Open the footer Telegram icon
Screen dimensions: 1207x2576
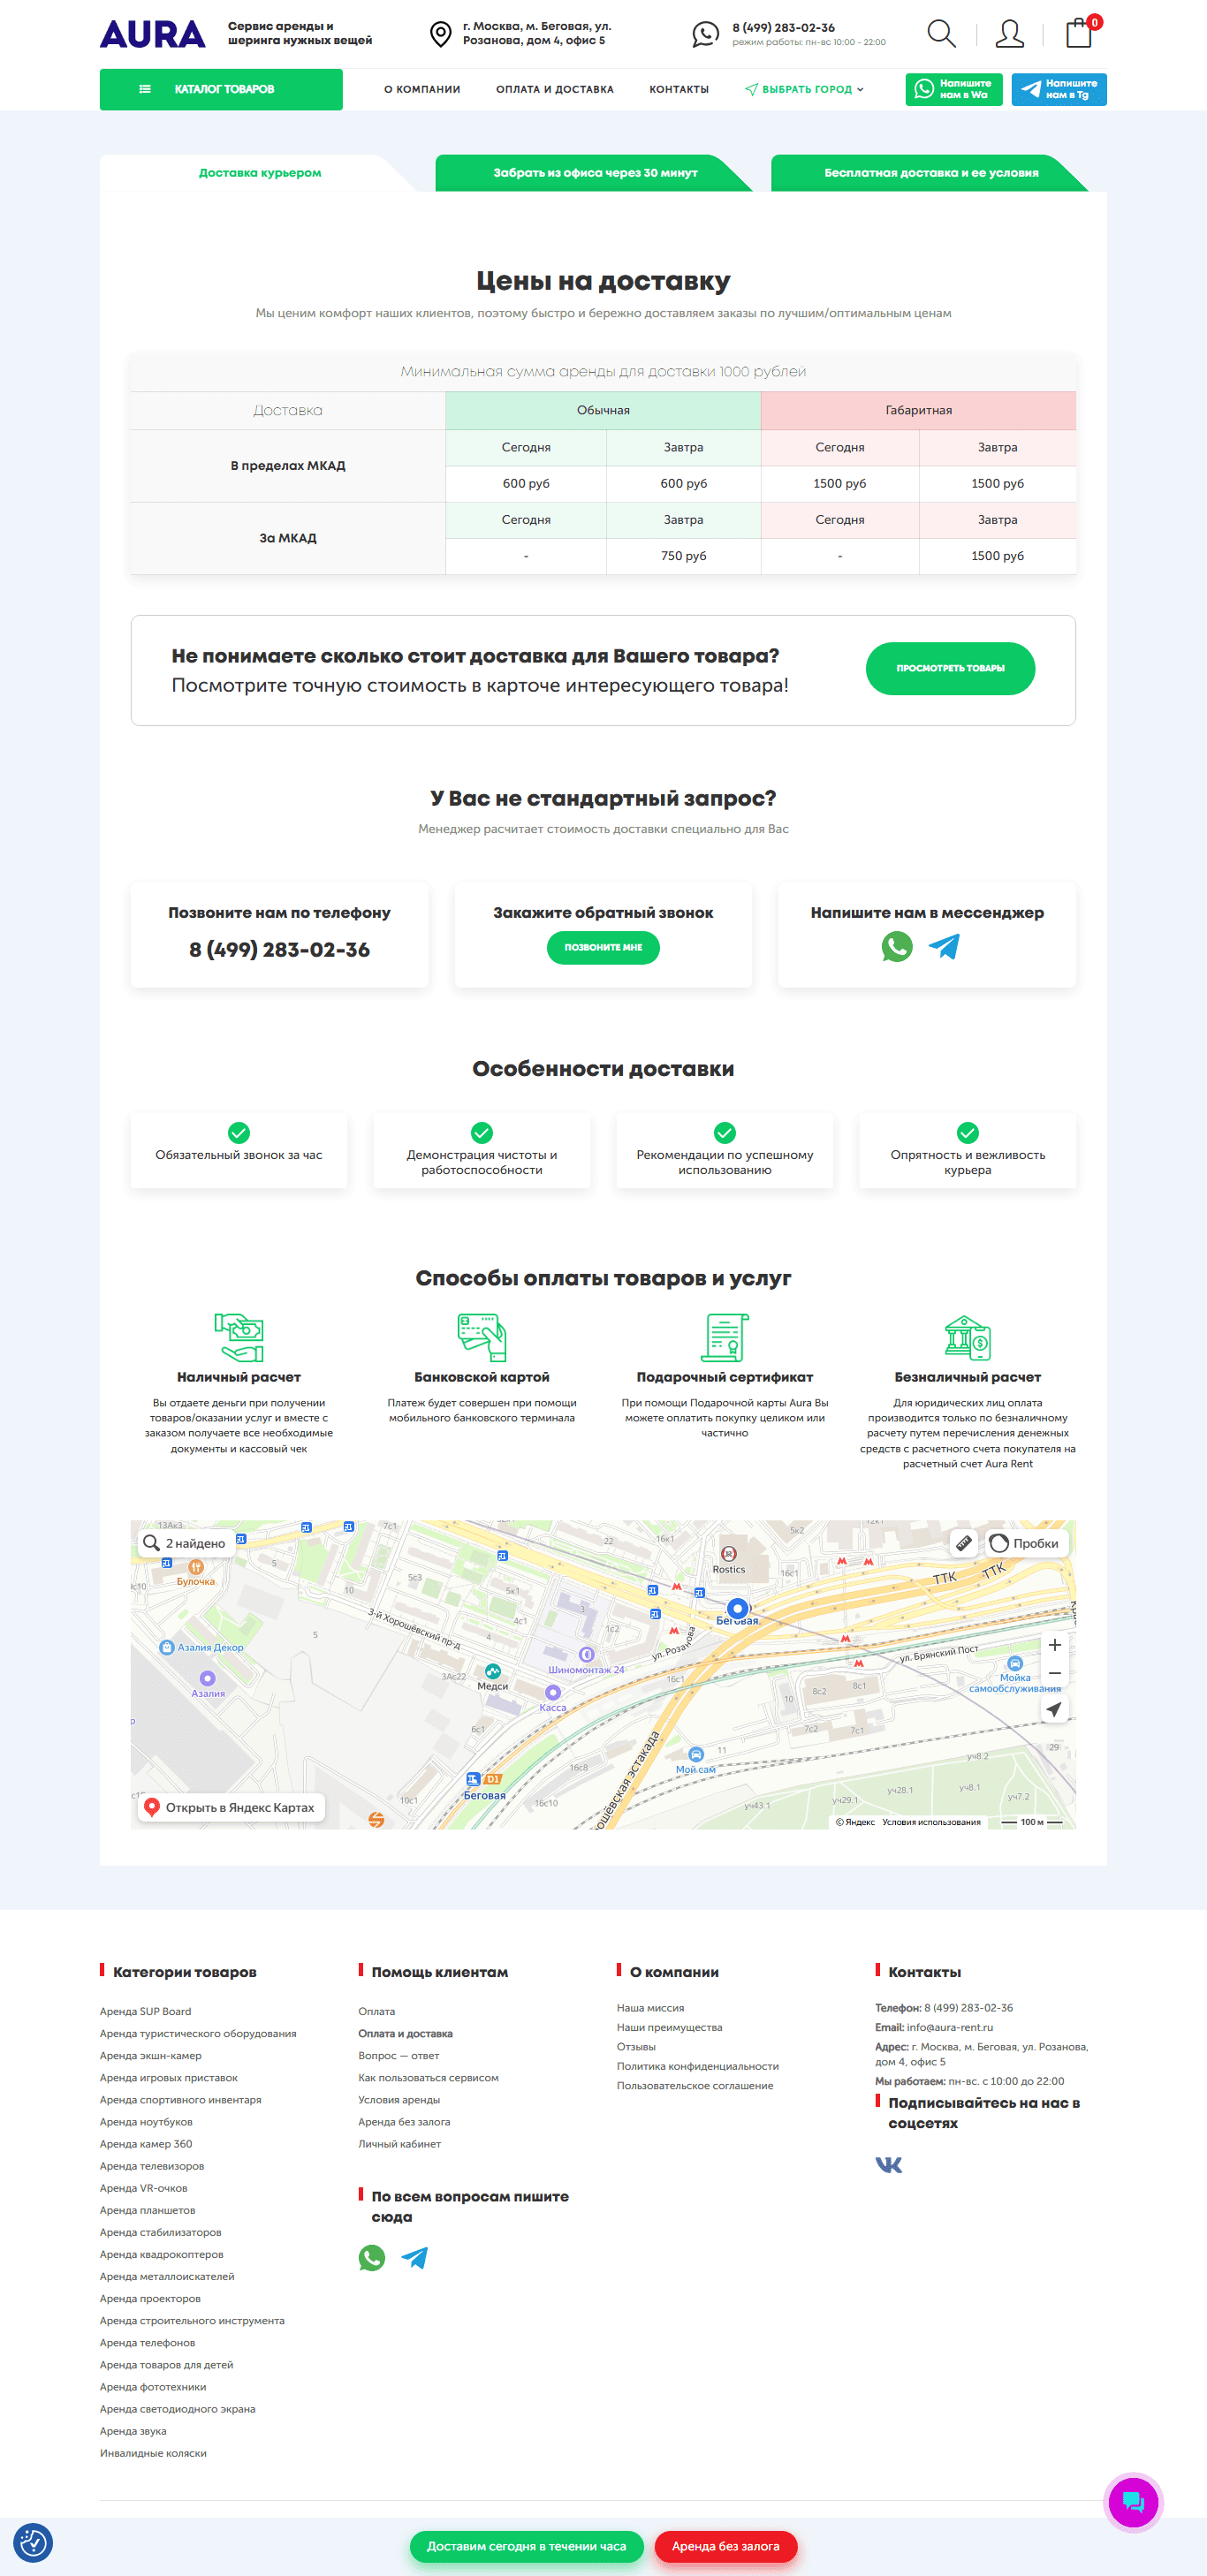click(414, 2257)
